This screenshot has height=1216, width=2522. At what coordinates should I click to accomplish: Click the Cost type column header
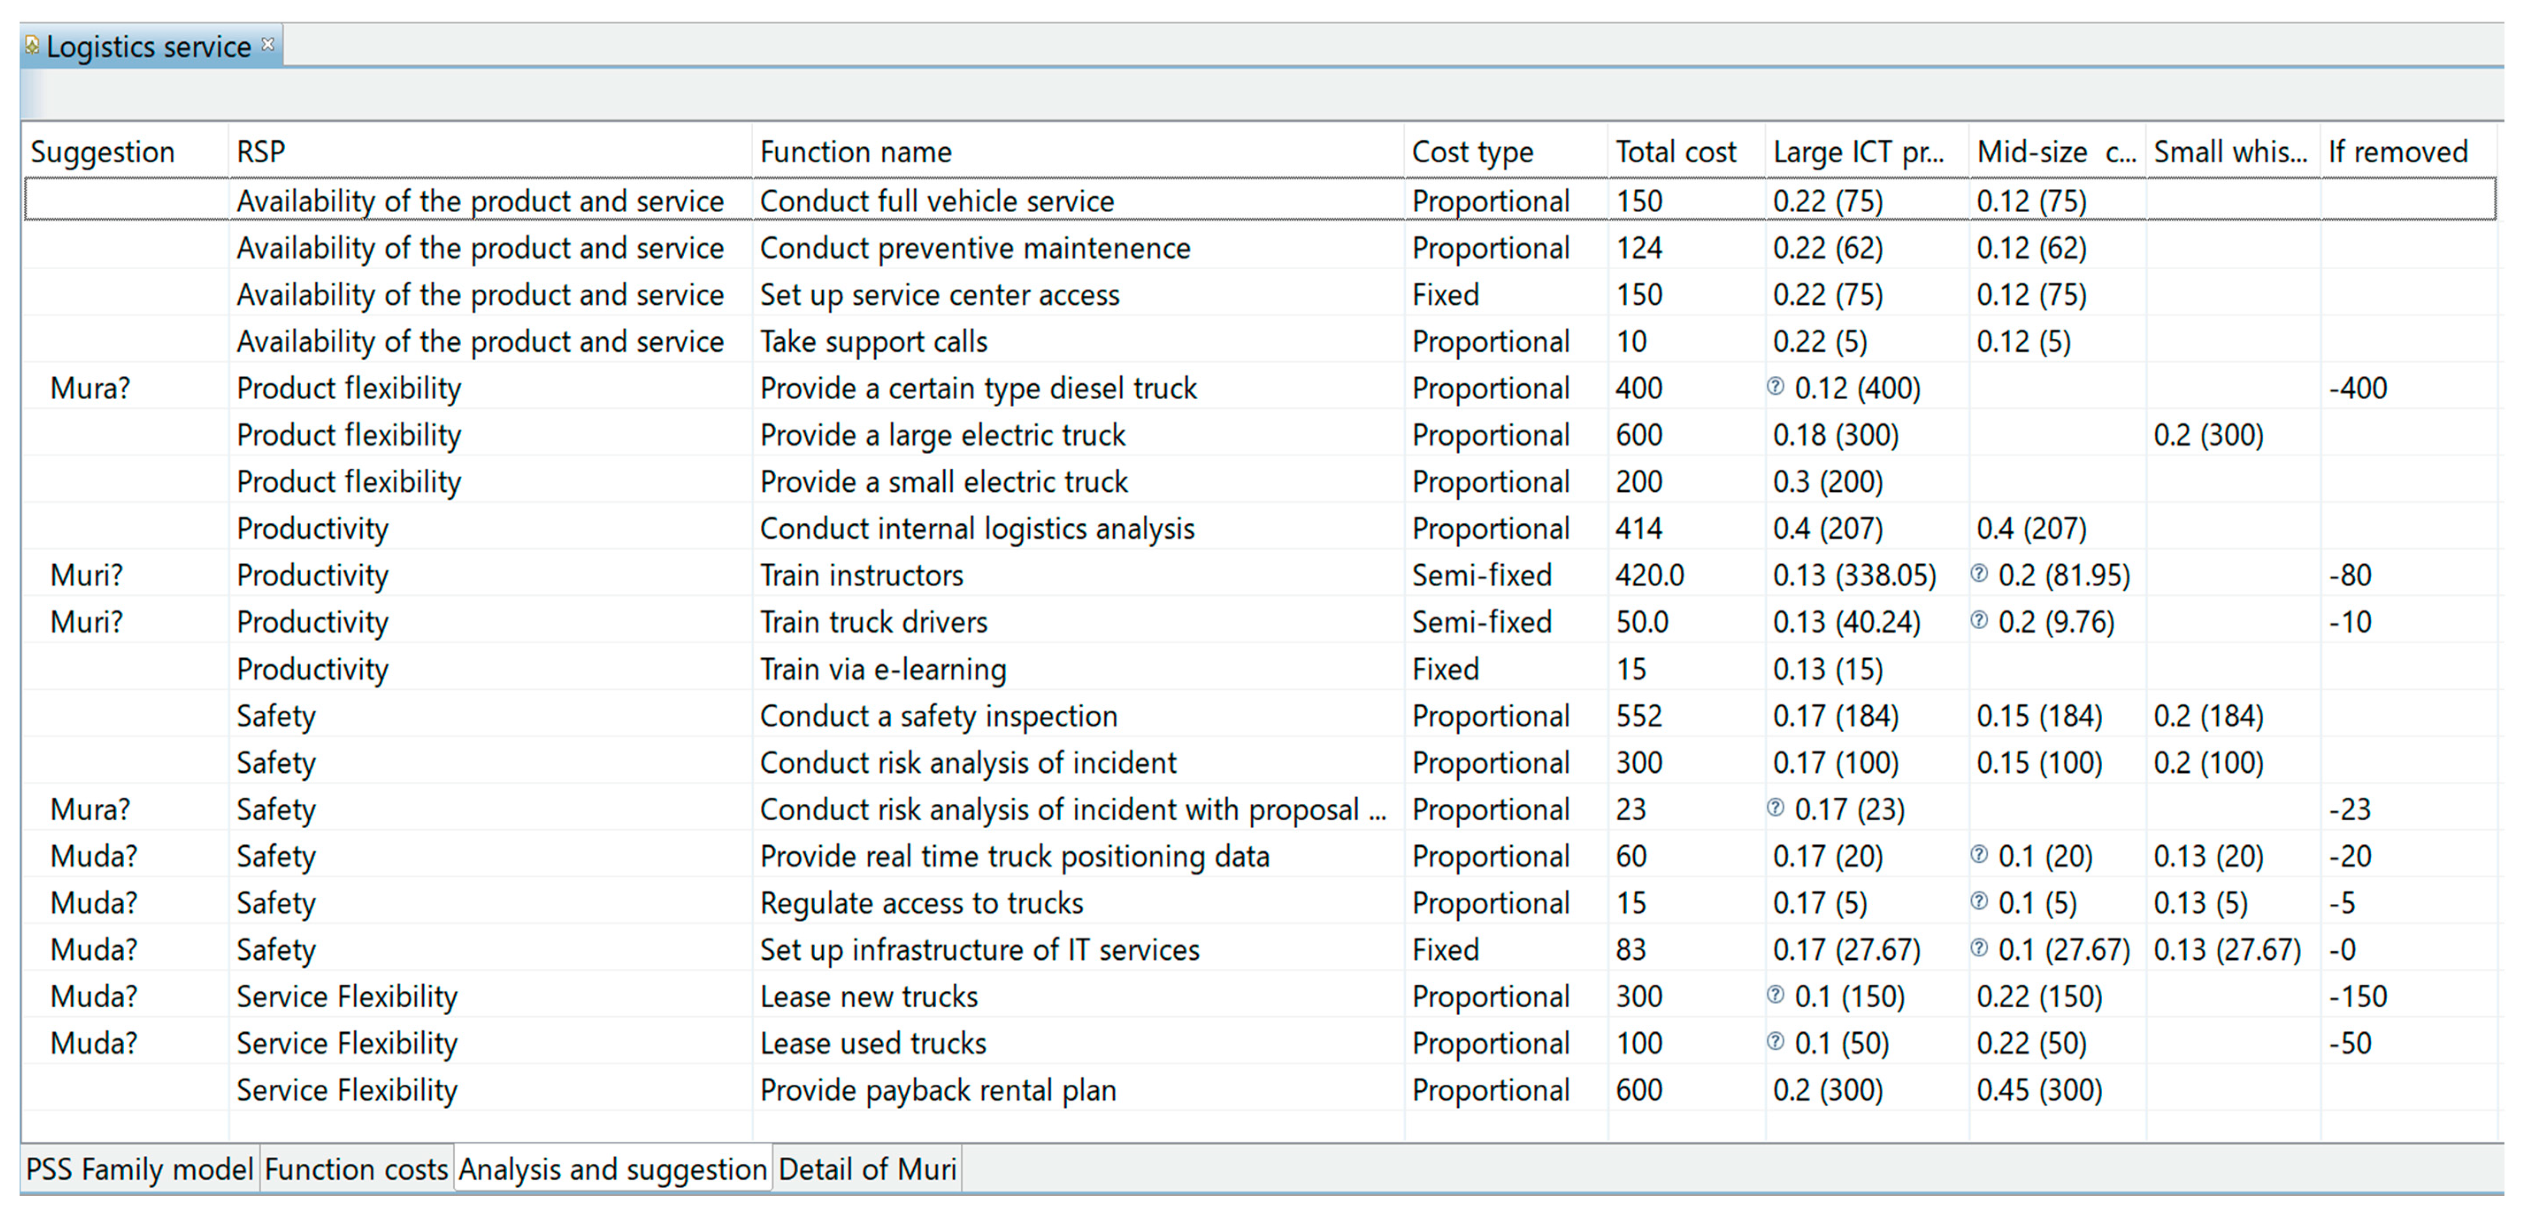pos(1472,152)
